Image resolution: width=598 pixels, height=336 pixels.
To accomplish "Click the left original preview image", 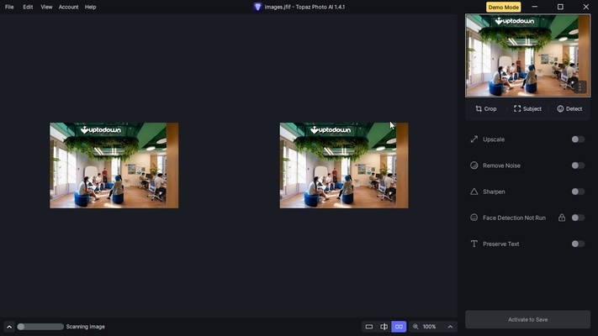I will [x=114, y=165].
